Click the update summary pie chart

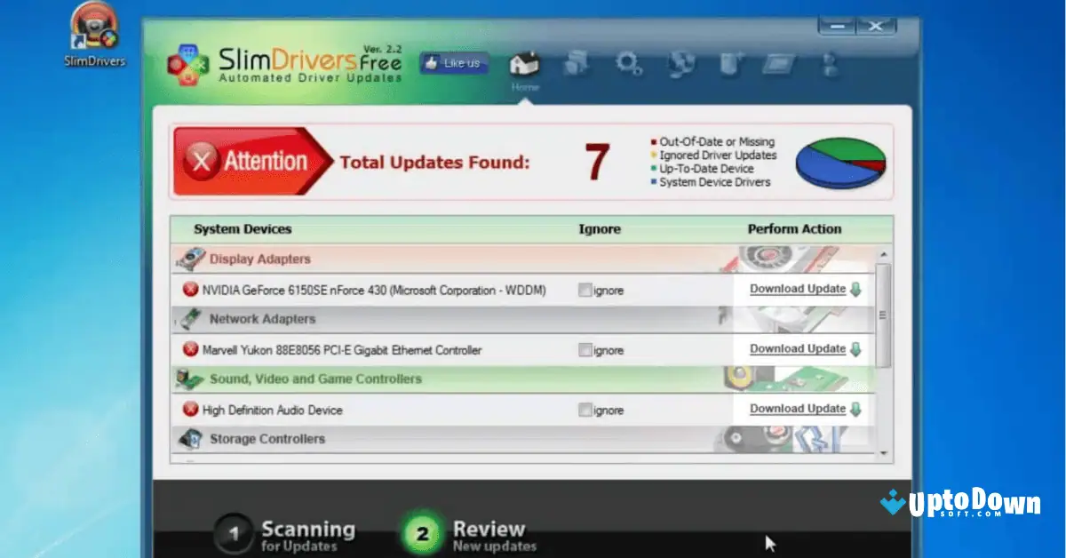tap(840, 163)
